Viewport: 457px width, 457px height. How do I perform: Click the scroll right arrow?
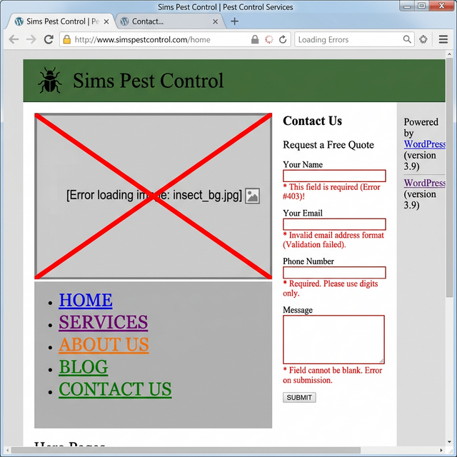[441, 451]
